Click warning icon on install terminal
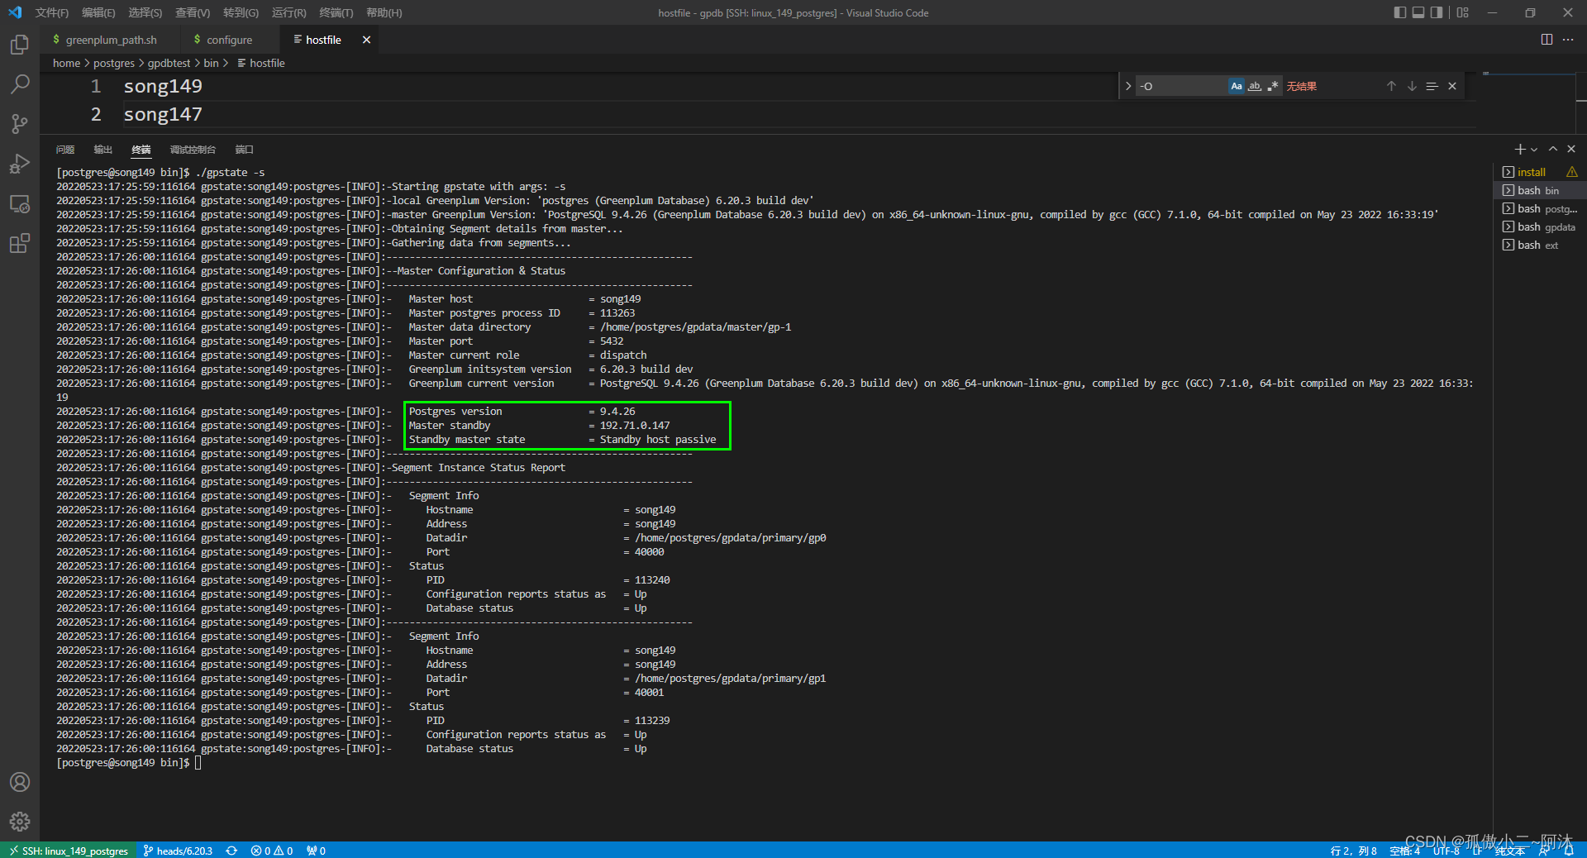 point(1571,172)
